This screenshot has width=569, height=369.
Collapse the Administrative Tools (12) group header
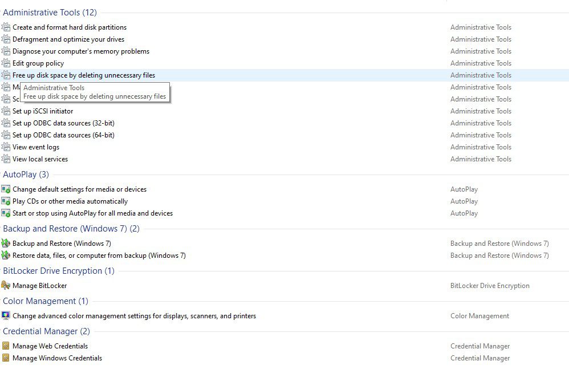(x=50, y=13)
